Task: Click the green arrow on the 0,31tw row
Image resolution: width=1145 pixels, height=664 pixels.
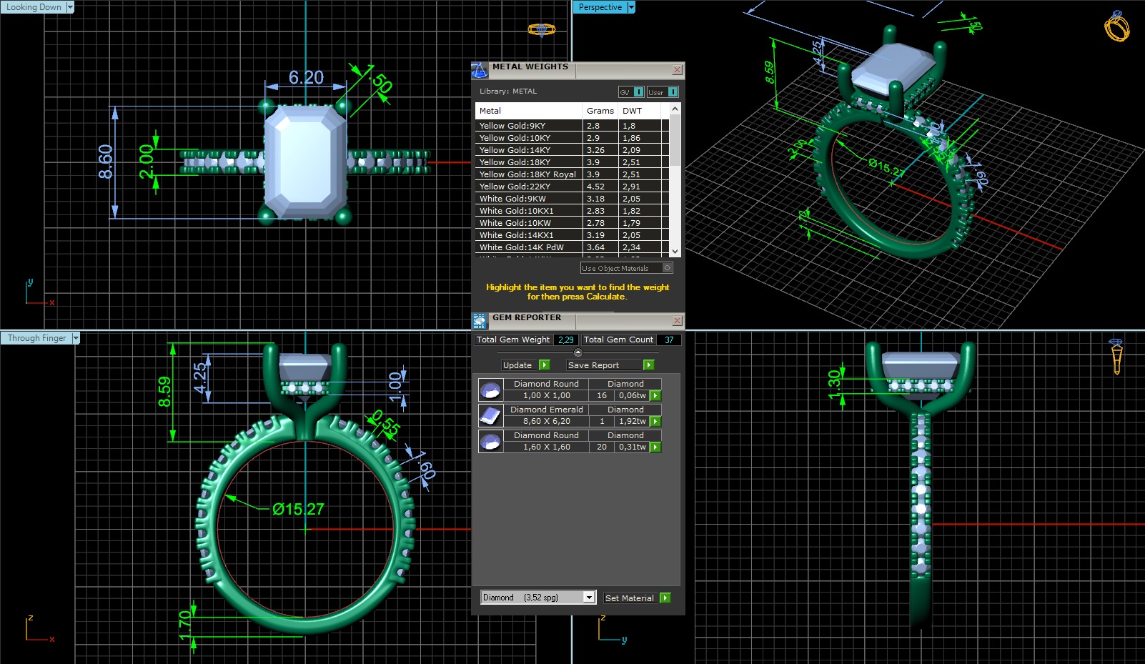Action: point(655,447)
